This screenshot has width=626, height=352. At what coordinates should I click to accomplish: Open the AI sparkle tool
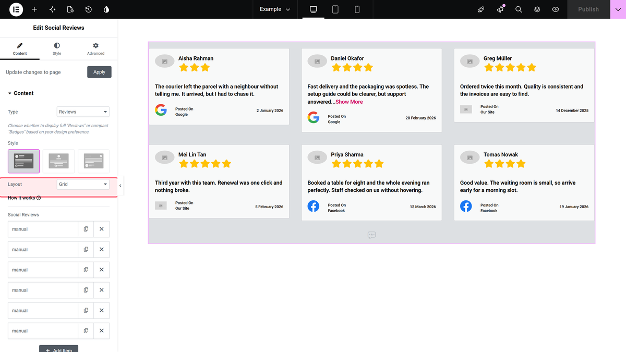pyautogui.click(x=52, y=9)
